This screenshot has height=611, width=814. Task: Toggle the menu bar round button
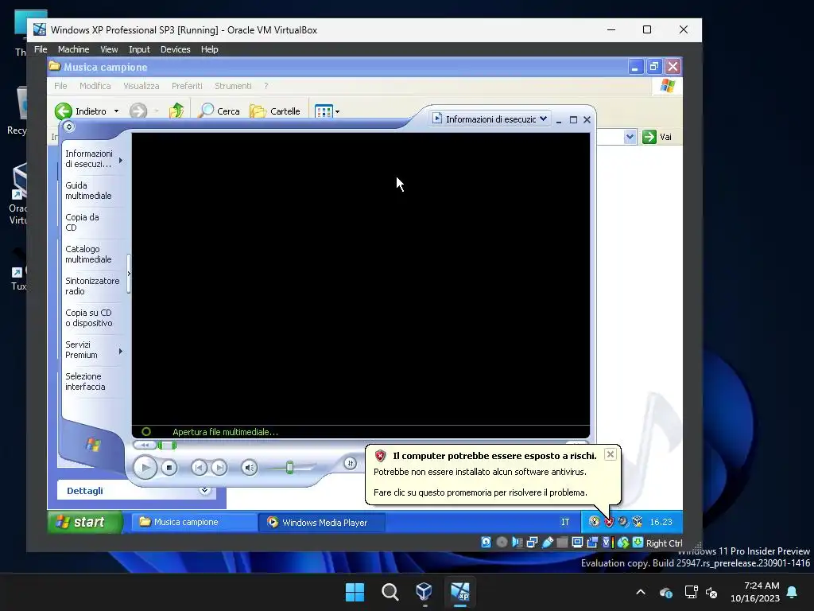pyautogui.click(x=69, y=126)
